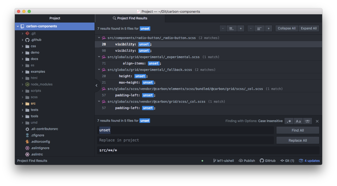Viewport: 337px width, 186px height.
Task: Toggle the Match Case Aa button
Action: [298, 121]
